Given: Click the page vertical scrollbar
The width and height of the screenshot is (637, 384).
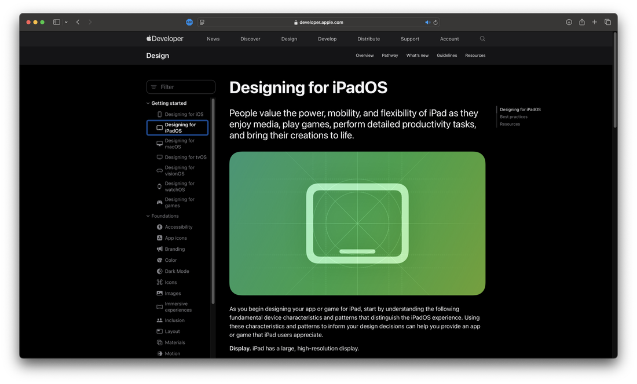Looking at the screenshot, I should tap(615, 80).
